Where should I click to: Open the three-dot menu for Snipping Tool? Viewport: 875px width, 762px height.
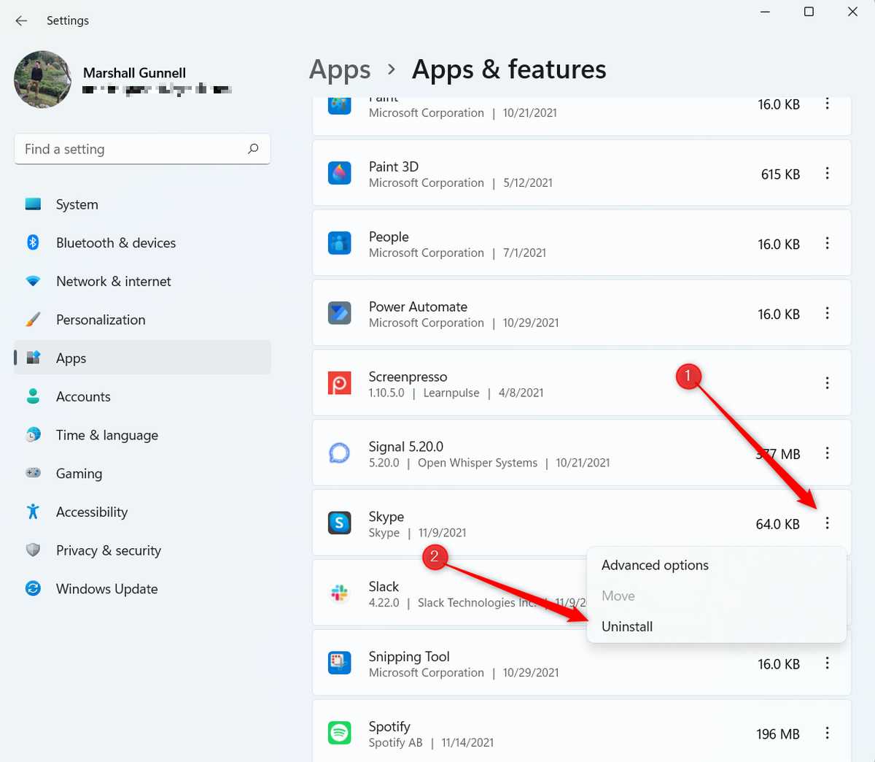tap(828, 663)
